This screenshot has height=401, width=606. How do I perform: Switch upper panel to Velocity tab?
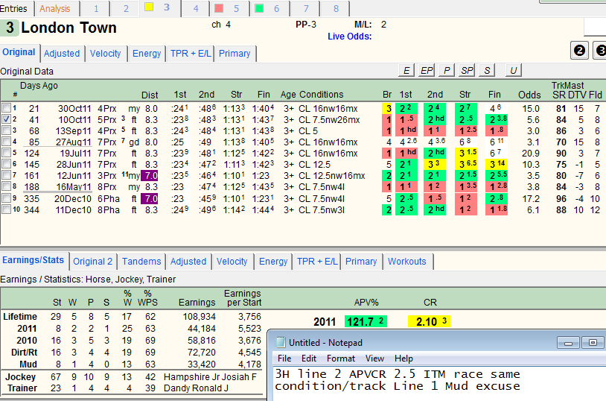pos(106,54)
